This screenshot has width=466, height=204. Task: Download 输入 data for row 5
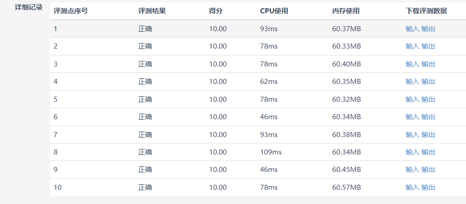click(412, 99)
